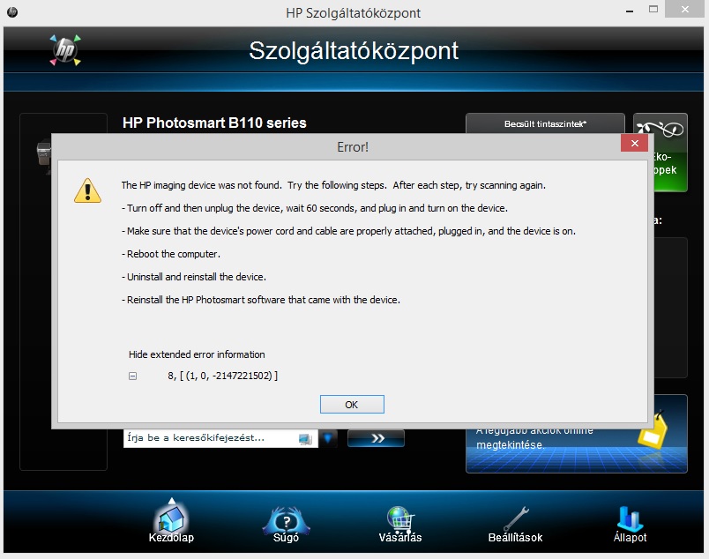Open the Állapot status icon
The width and height of the screenshot is (709, 559).
(x=630, y=520)
